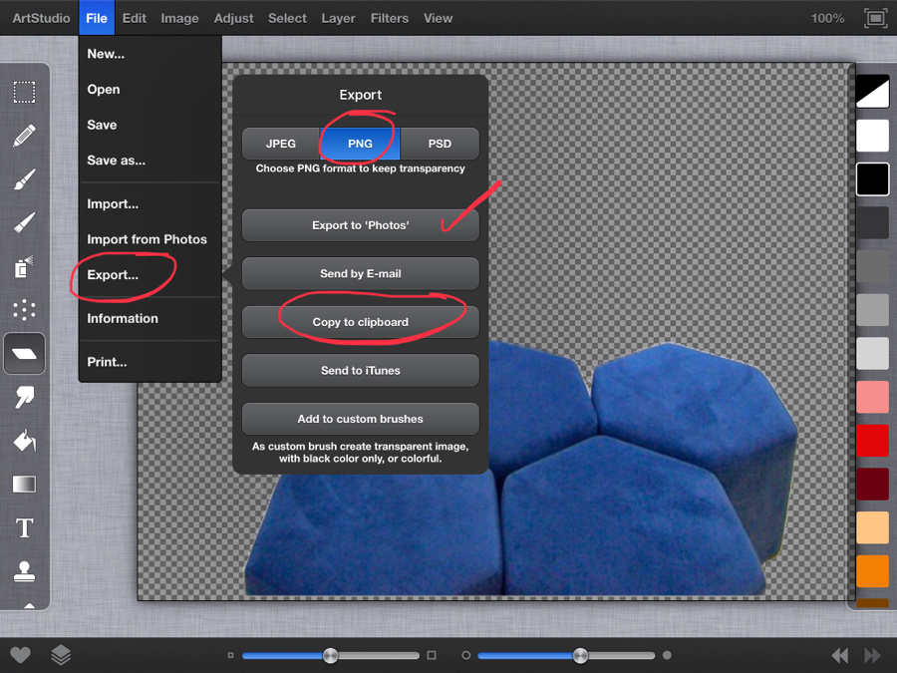This screenshot has height=673, width=897.
Task: Choose PNG export format
Action: click(x=360, y=144)
